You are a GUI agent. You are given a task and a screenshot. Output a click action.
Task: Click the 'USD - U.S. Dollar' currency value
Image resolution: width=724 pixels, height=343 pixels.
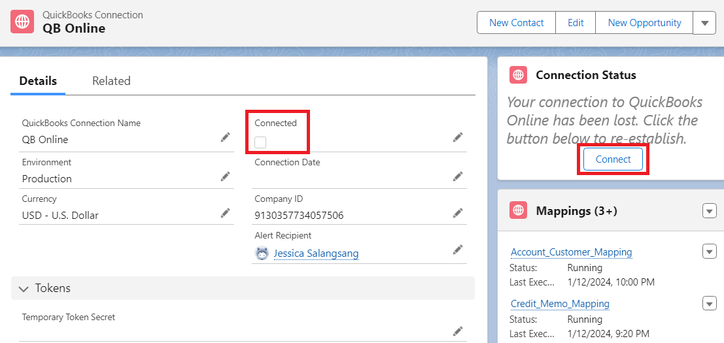pyautogui.click(x=60, y=216)
